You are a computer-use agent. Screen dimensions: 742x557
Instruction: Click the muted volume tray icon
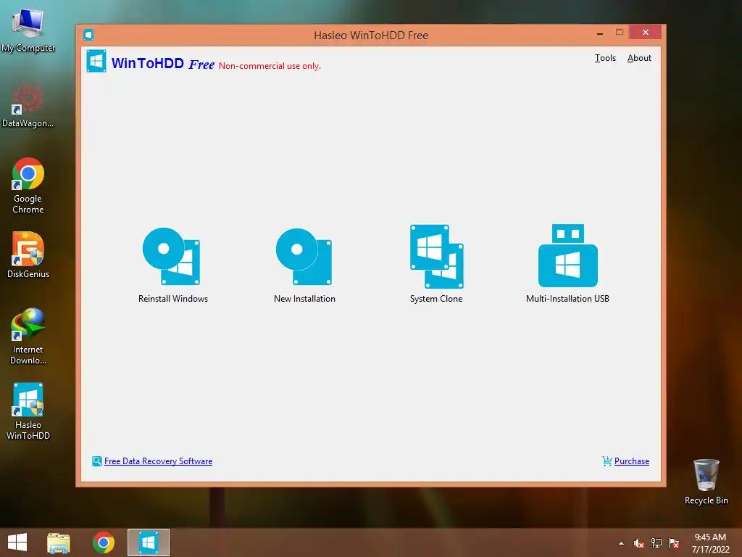(639, 543)
